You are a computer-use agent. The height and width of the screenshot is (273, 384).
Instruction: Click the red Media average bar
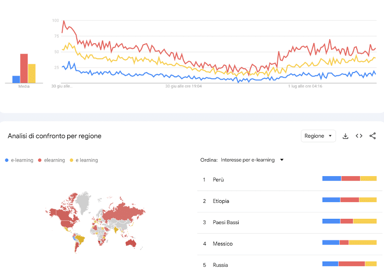24,68
